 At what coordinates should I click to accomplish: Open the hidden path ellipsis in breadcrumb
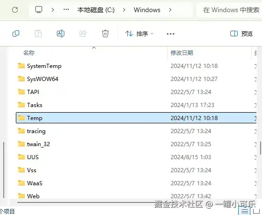66,9
